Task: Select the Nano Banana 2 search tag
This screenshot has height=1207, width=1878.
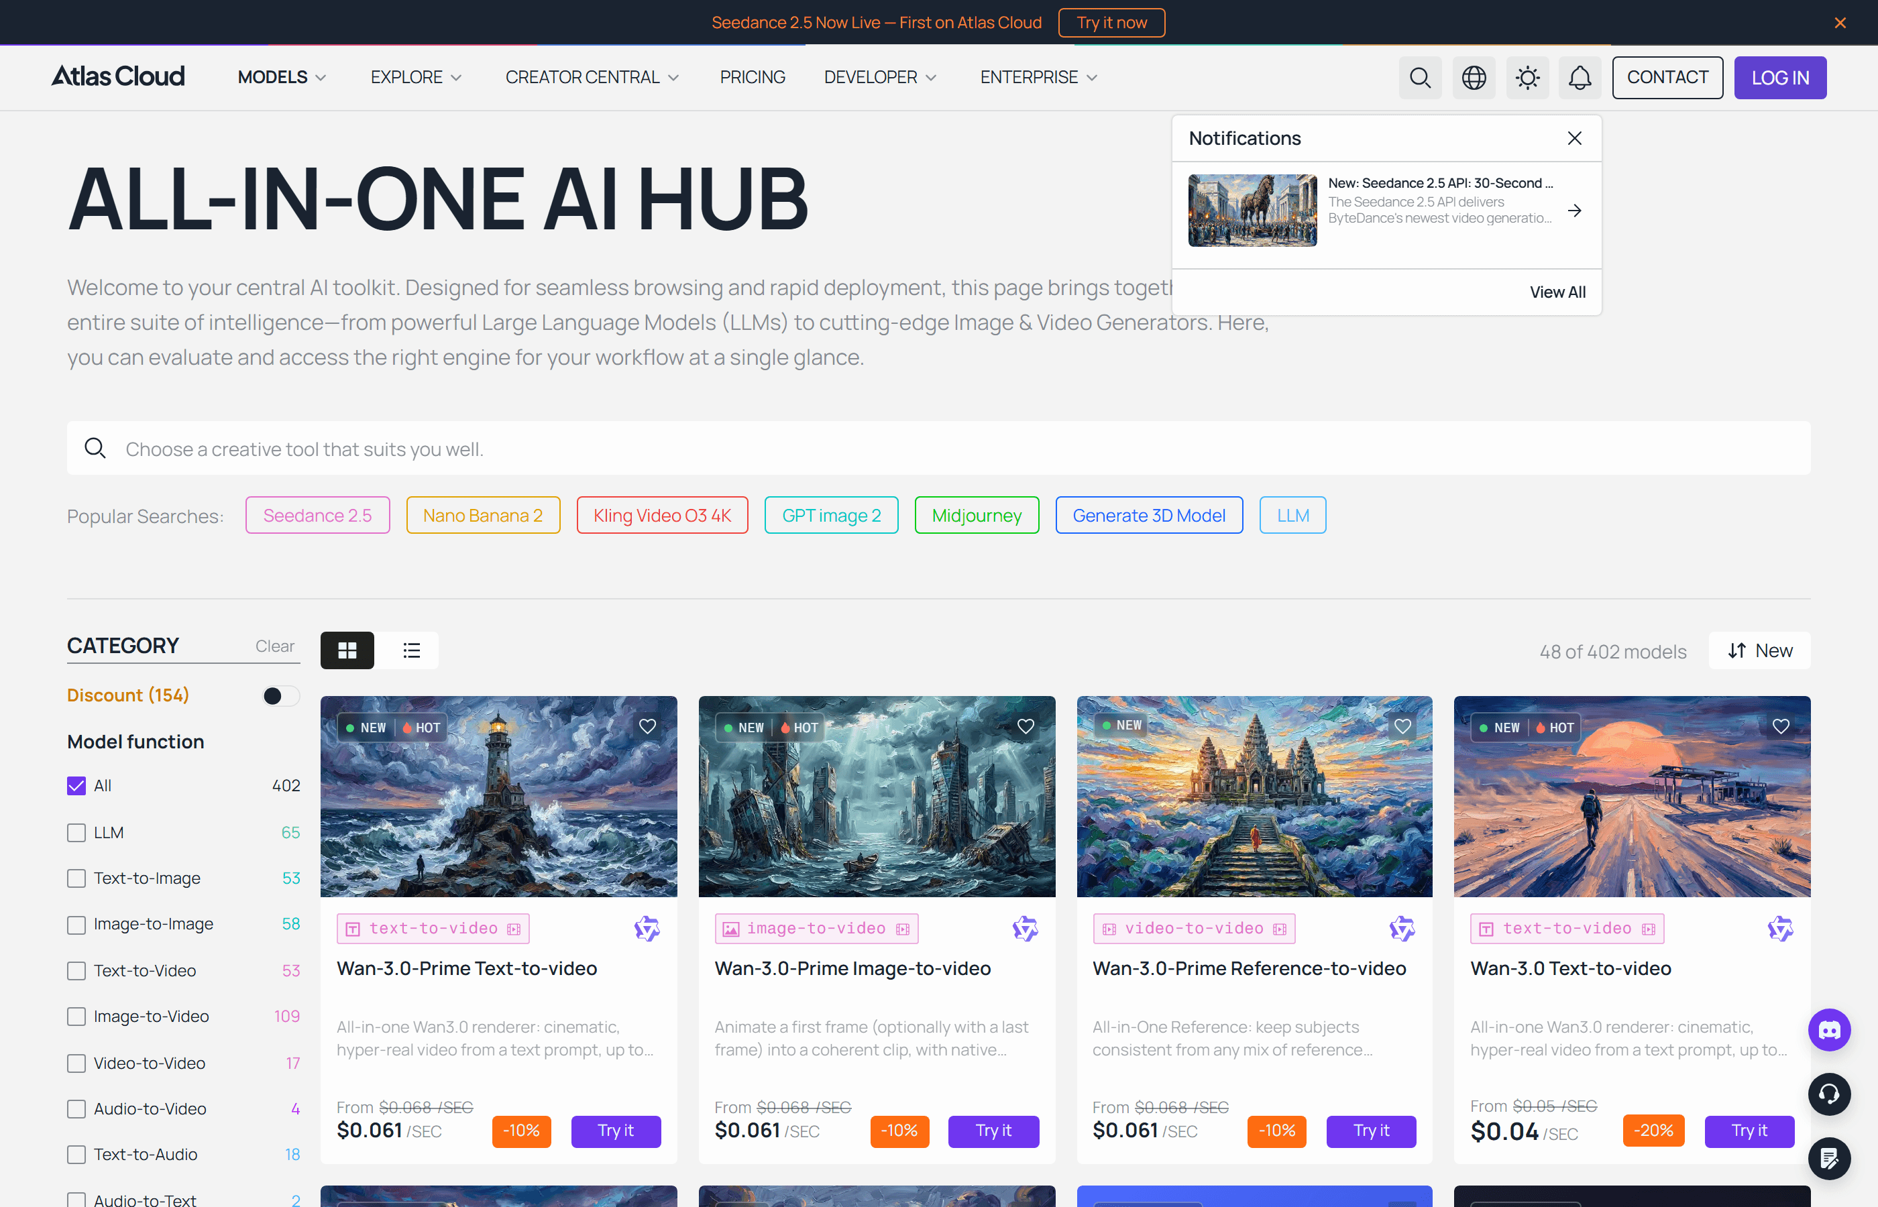Action: pos(483,515)
